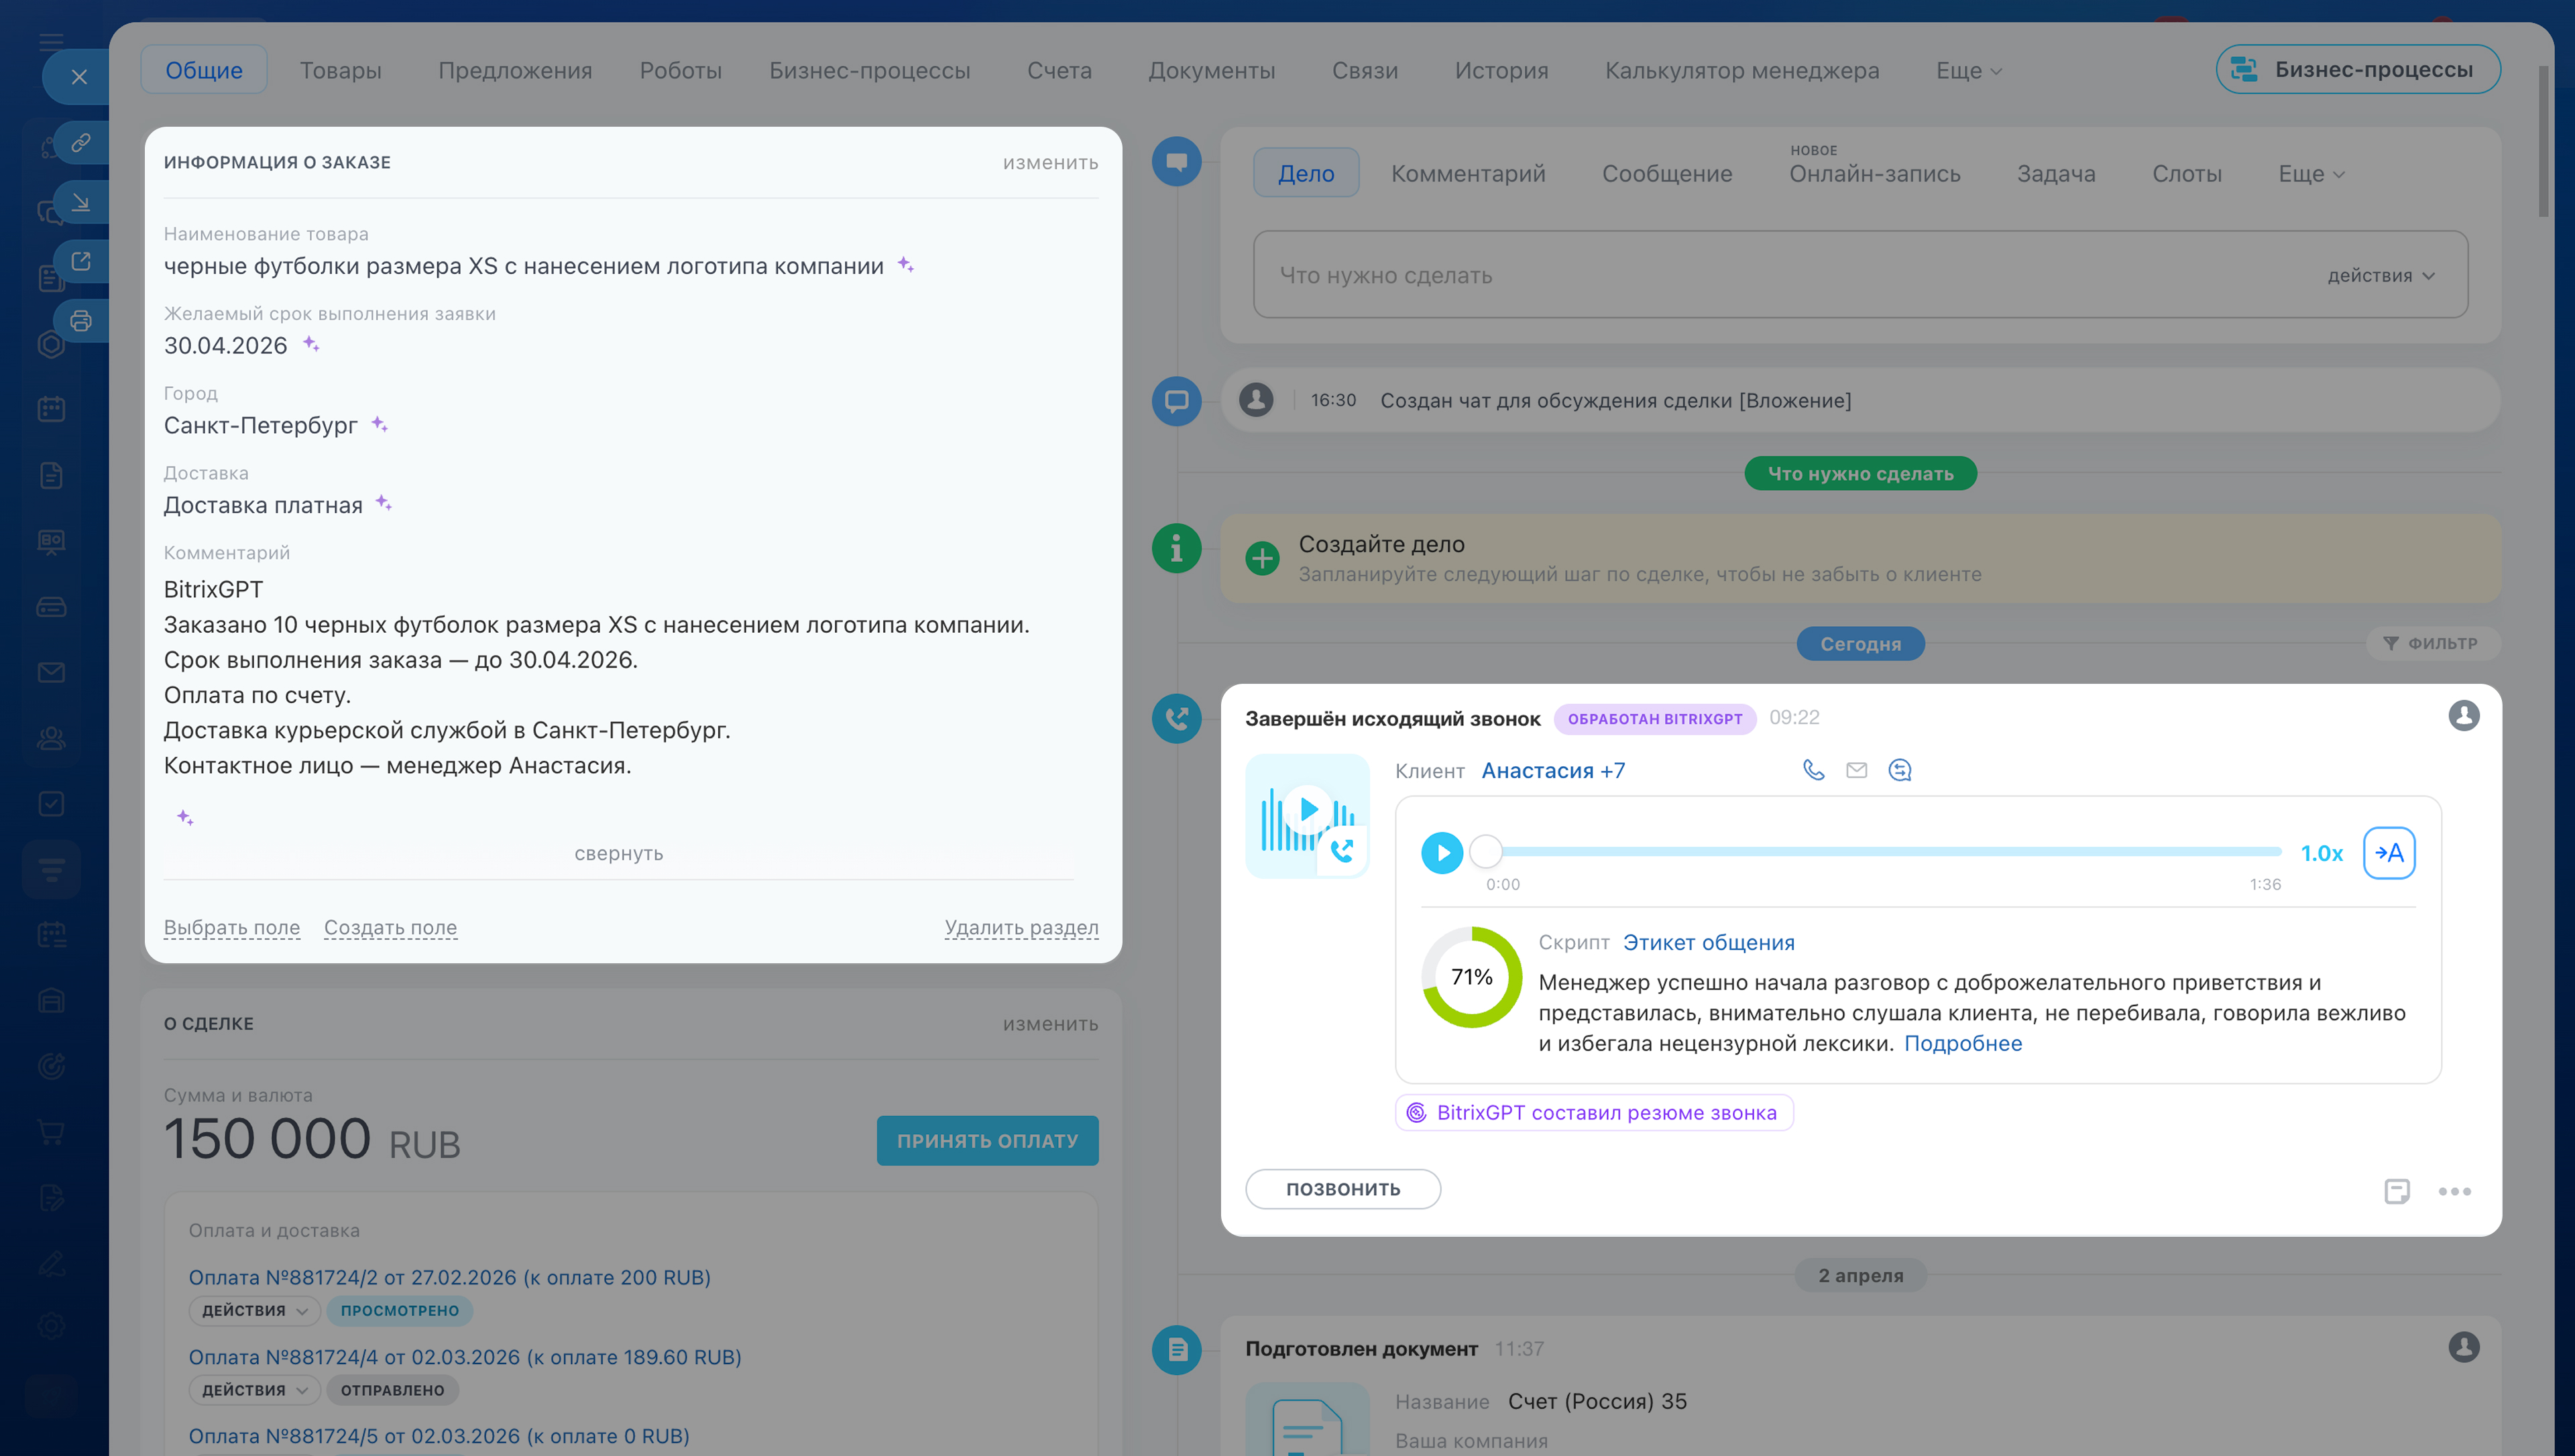Open the действия dropdown in the task input
The image size is (2575, 1456).
pos(2380,276)
